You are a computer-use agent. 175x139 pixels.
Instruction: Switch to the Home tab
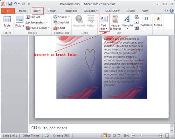point(23,11)
